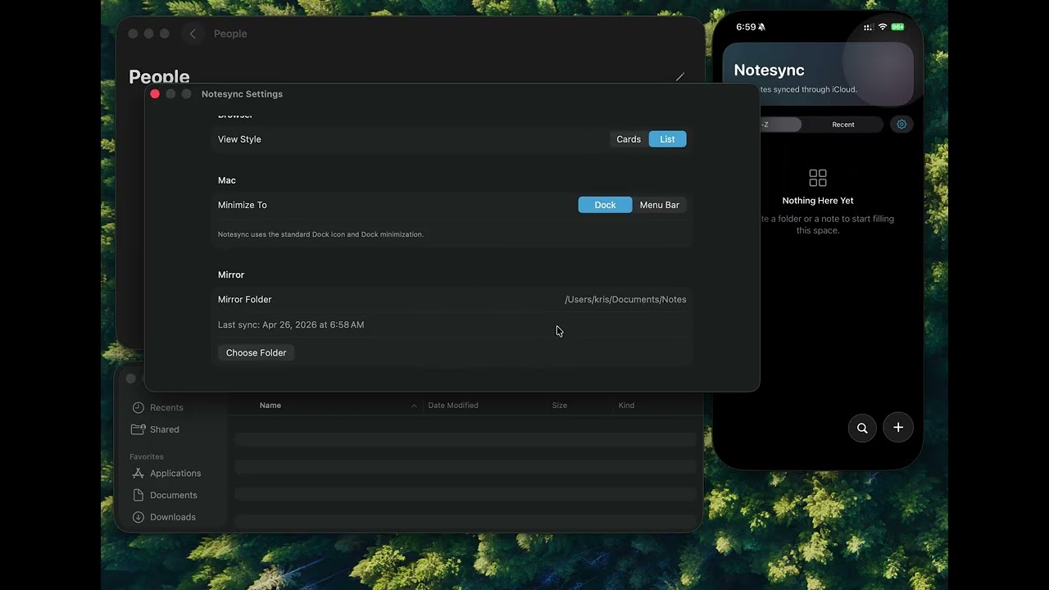Open settings gear on Notesync phone

tap(901, 125)
